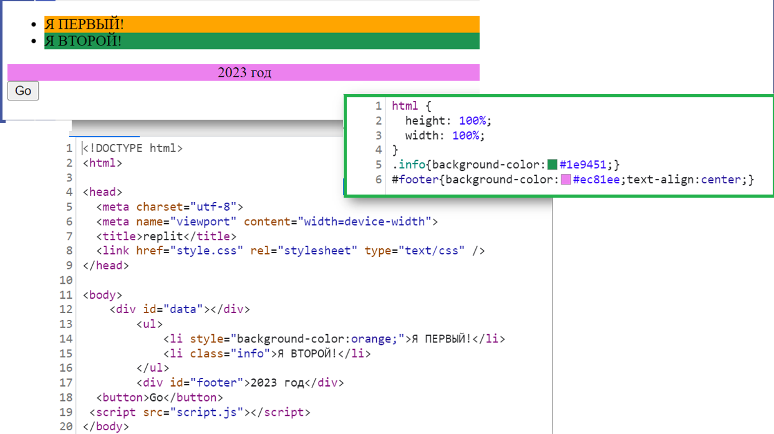Click the pink '2023 год' footer bar
774x434 pixels.
(244, 73)
